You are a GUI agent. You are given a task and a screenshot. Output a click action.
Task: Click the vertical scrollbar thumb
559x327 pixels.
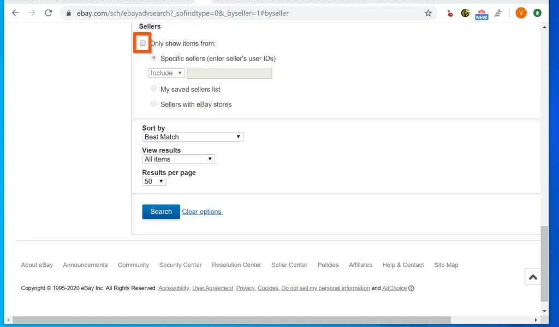544,264
